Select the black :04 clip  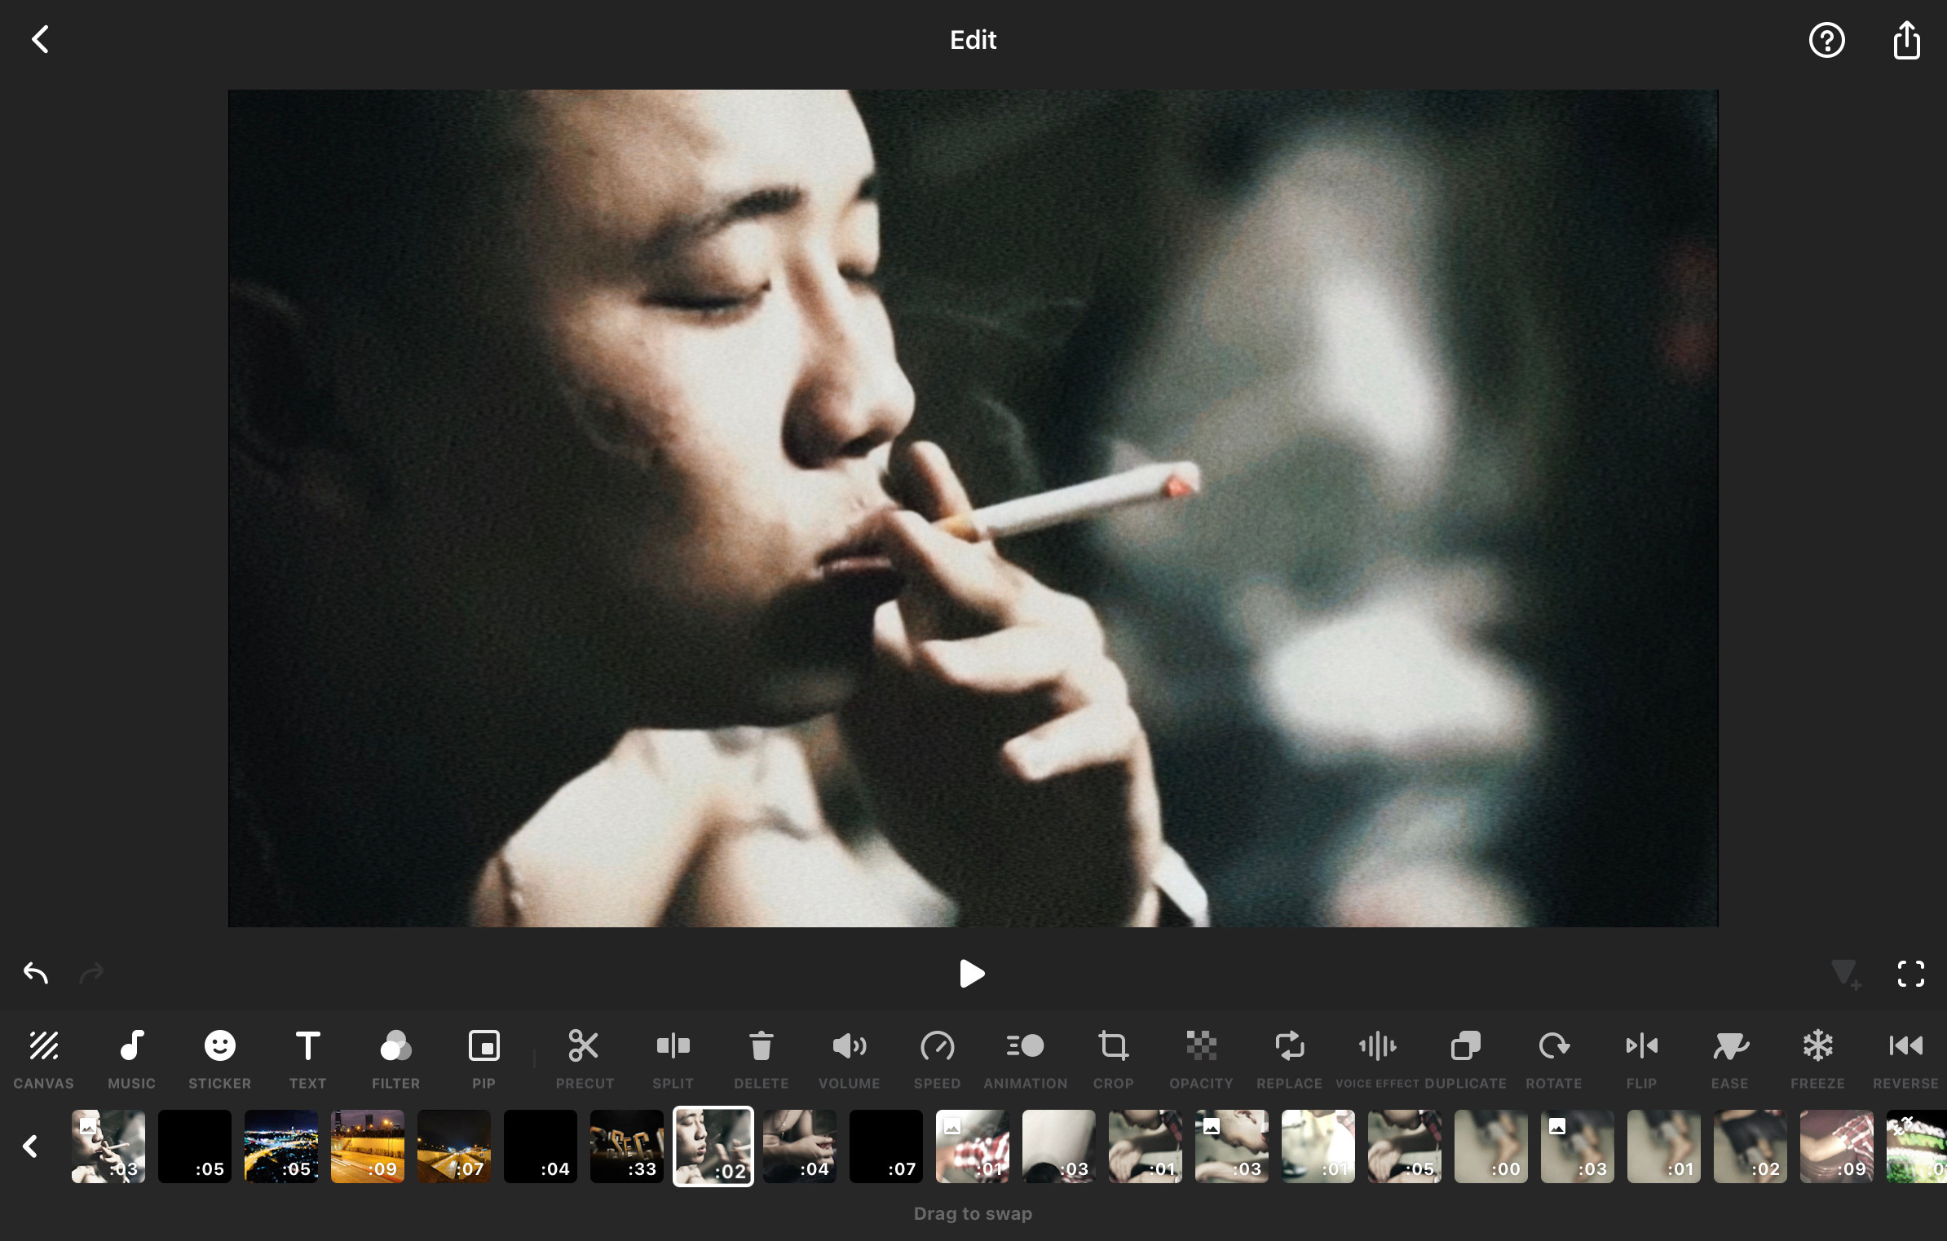pyautogui.click(x=541, y=1146)
